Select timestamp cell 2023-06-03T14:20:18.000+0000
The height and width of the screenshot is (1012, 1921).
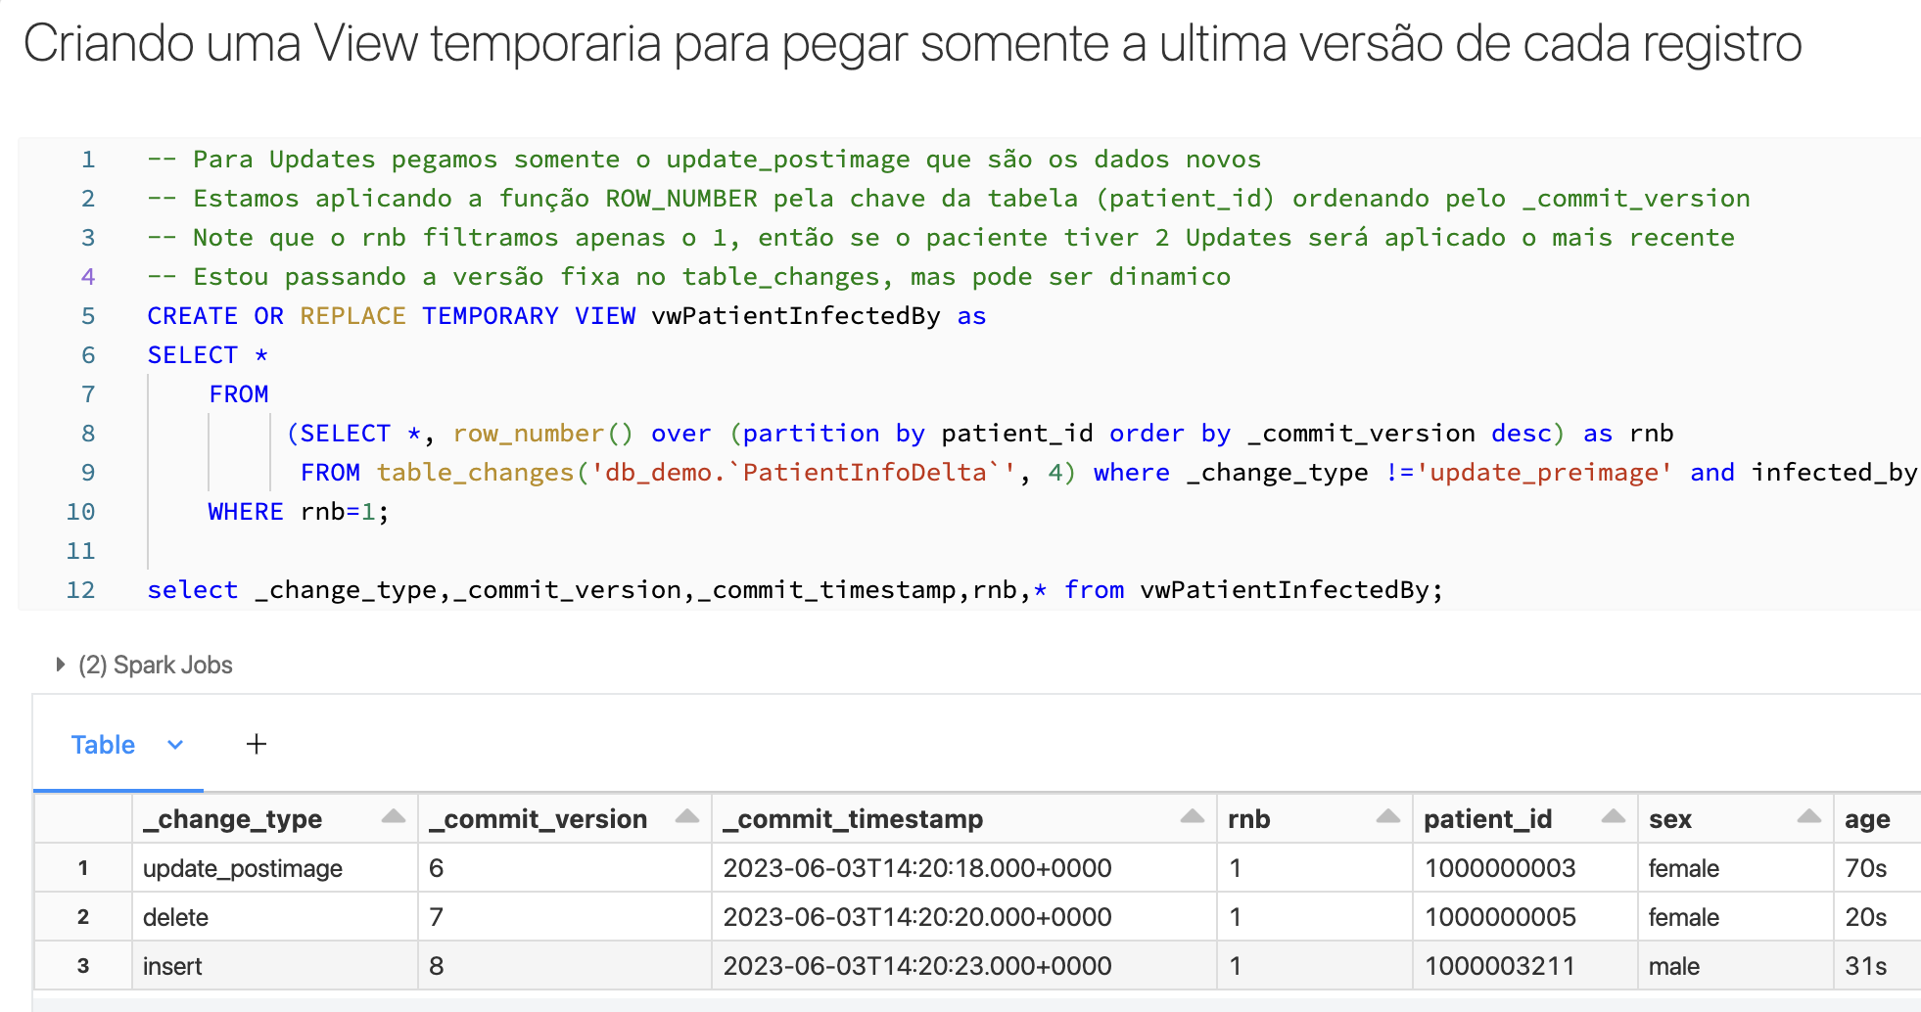tap(964, 868)
